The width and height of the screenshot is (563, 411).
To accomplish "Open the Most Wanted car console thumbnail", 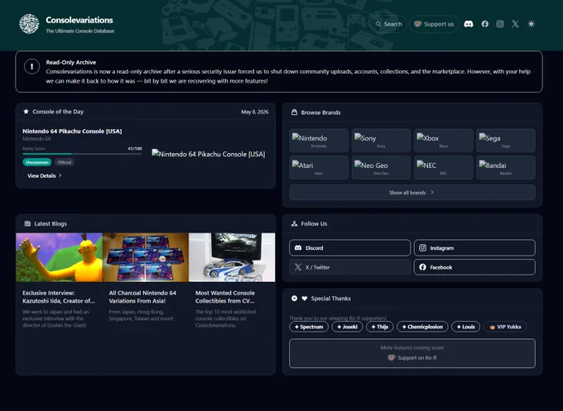I will 232,257.
